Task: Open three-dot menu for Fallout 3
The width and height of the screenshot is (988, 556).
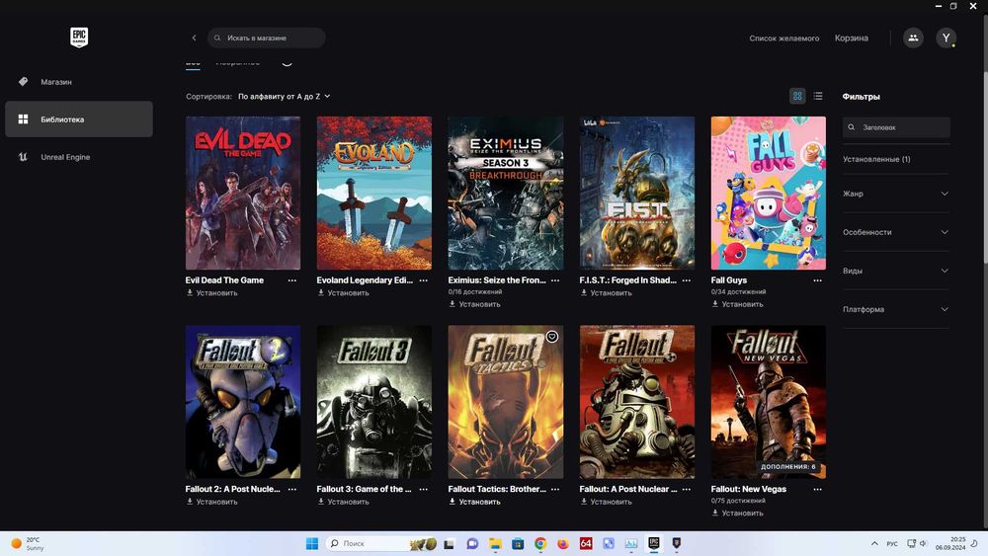Action: tap(424, 489)
